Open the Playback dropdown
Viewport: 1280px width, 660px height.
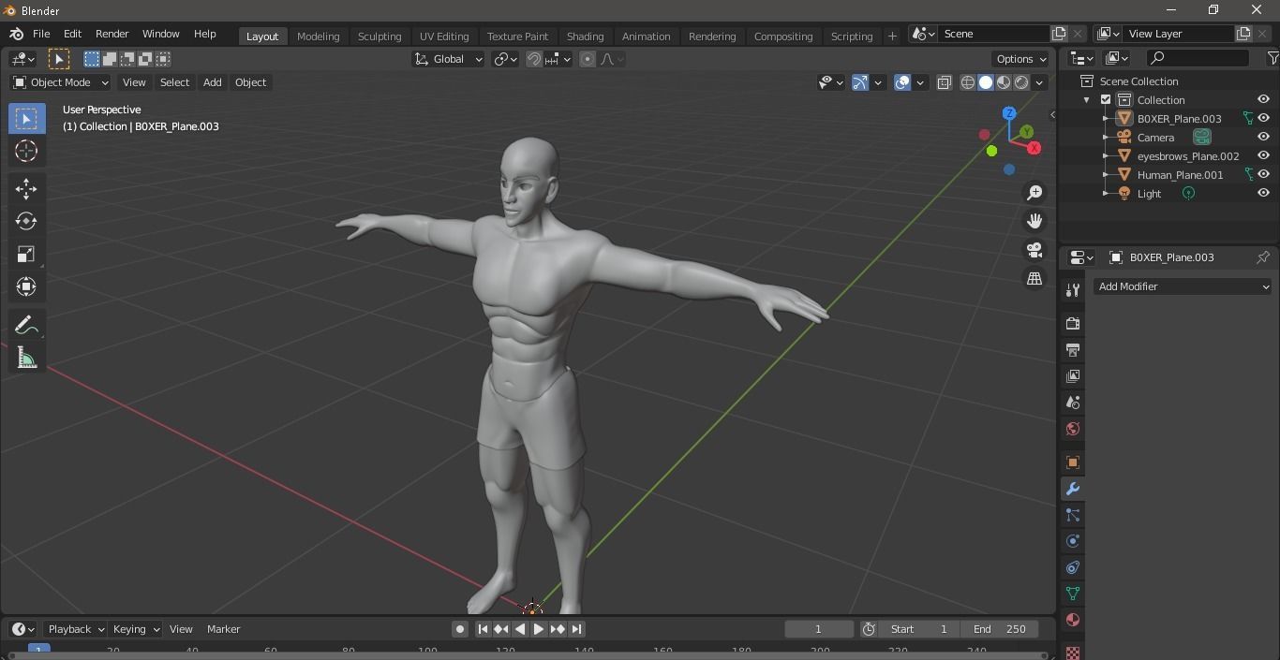(77, 629)
